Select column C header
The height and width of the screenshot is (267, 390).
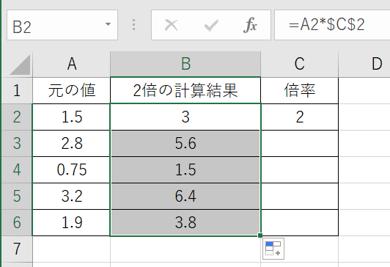click(x=299, y=65)
